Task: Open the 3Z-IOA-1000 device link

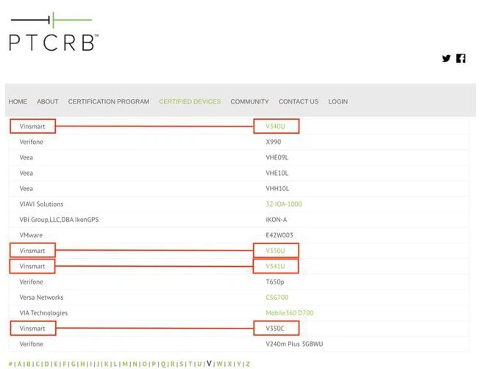Action: pyautogui.click(x=284, y=204)
